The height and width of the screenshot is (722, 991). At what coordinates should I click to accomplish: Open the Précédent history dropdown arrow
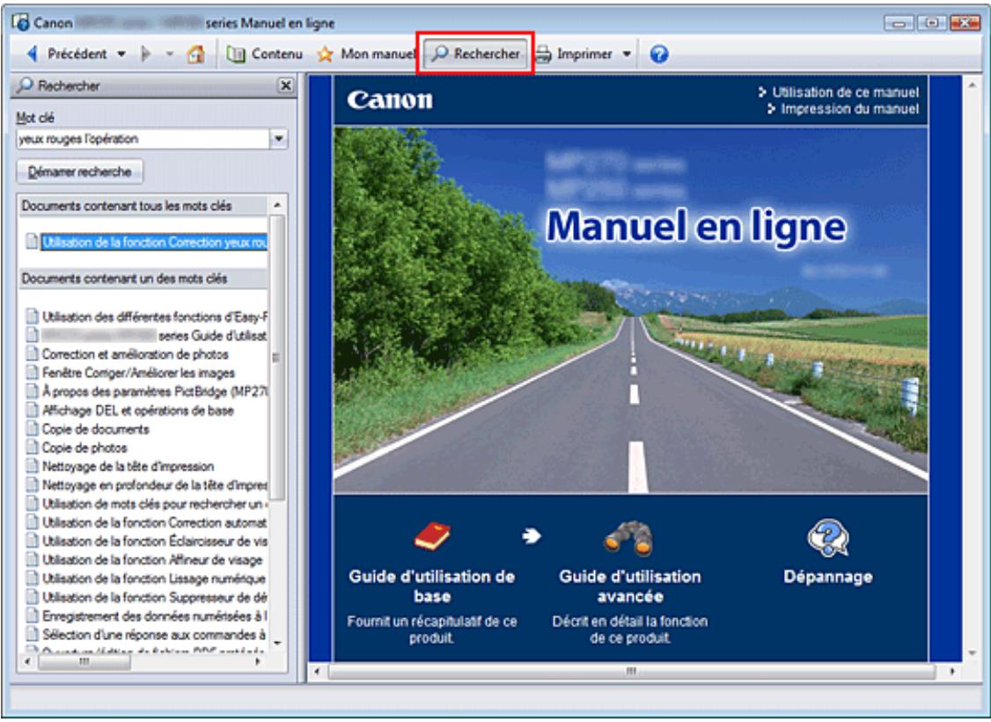[121, 55]
